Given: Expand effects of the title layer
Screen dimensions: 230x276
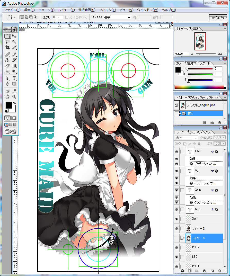Looking at the screenshot, I should tap(212, 209).
